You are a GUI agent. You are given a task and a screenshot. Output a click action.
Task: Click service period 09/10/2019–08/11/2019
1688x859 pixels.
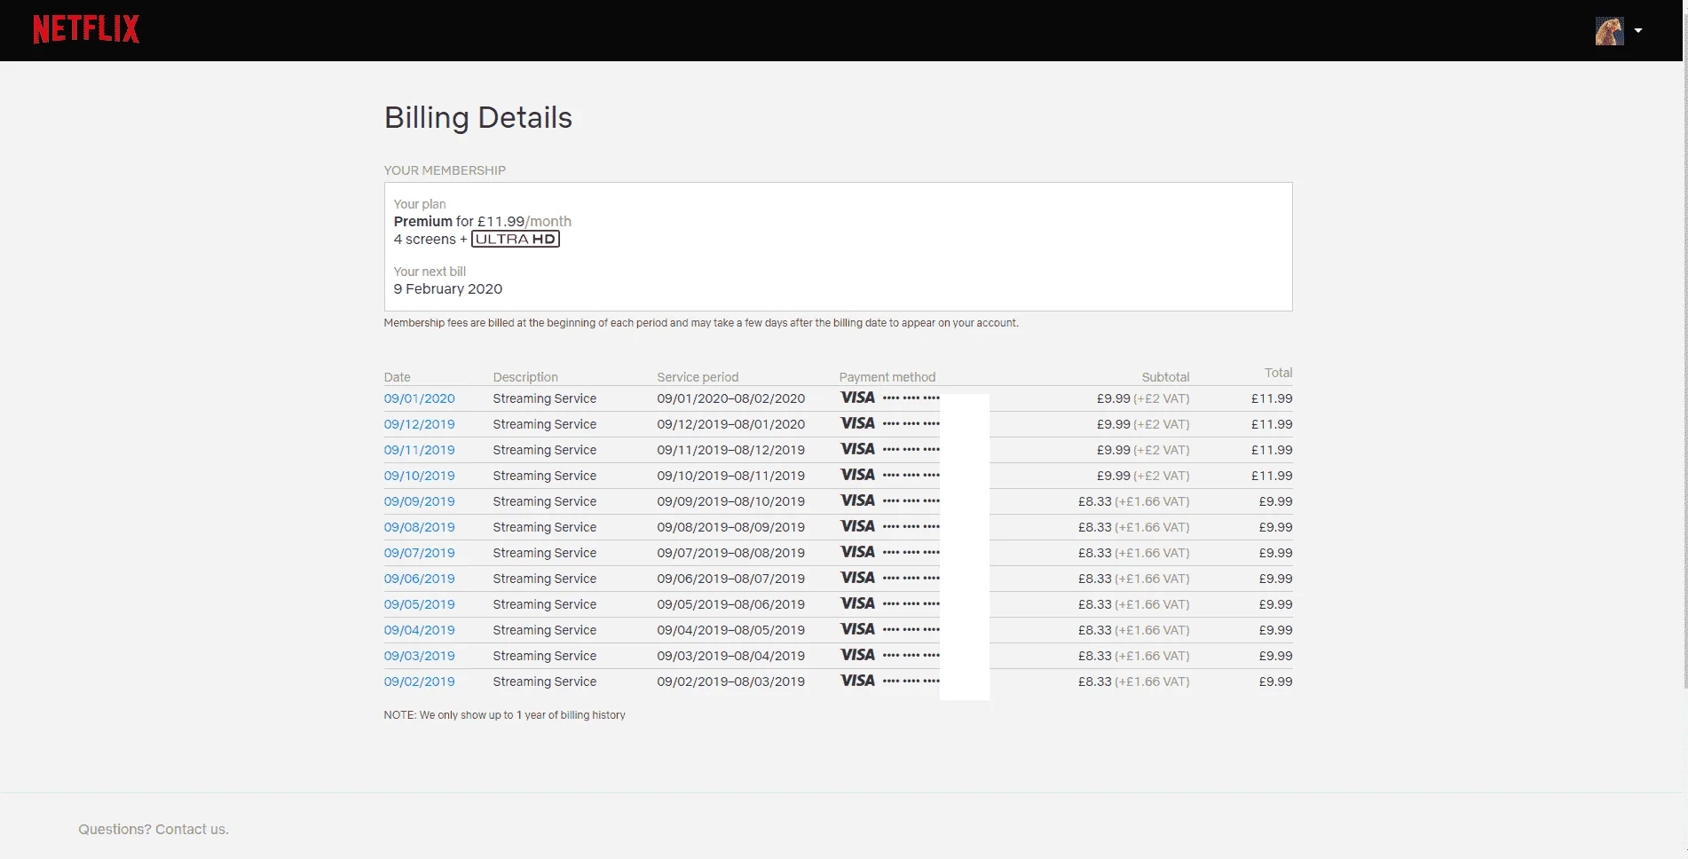click(x=731, y=476)
